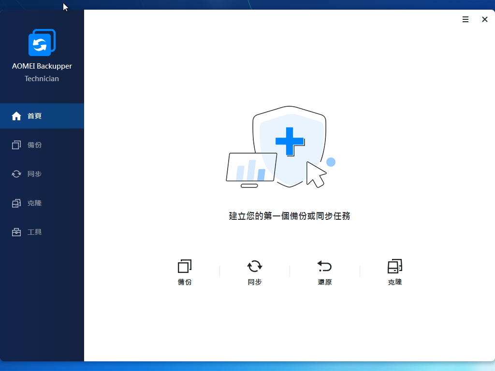Screen dimensions: 495x371
Task: Click the Technician edition label
Action: tap(42, 79)
